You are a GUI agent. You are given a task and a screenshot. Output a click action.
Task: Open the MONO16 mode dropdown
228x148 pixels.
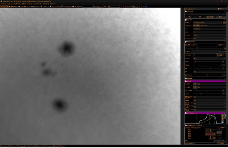click(209, 29)
